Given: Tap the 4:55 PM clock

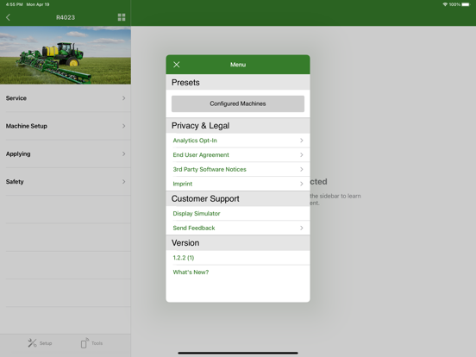Looking at the screenshot, I should click(x=15, y=4).
